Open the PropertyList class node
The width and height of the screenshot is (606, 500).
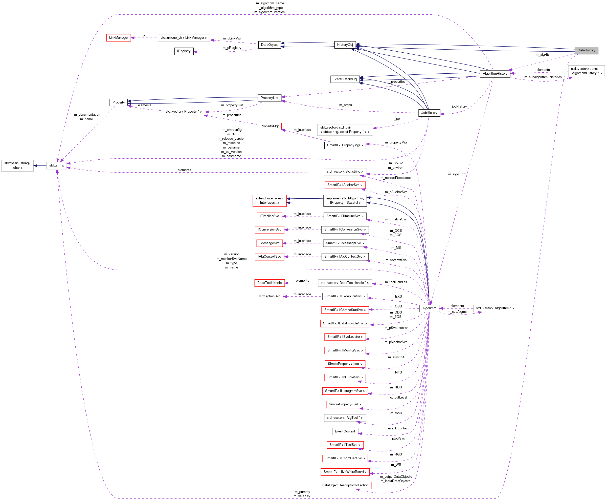(x=269, y=98)
